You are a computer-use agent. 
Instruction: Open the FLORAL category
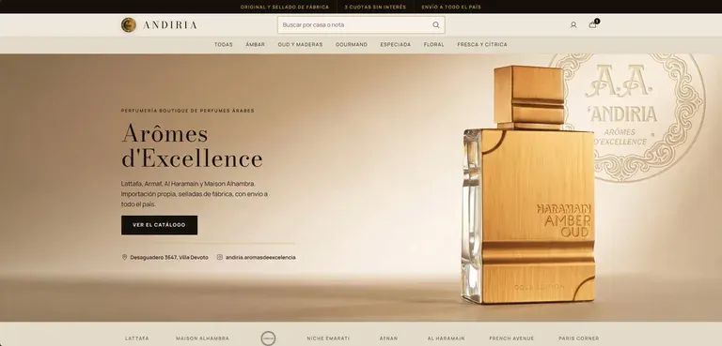(433, 45)
